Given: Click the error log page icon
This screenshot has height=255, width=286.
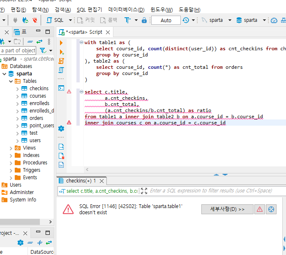Looking at the screenshot, I should point(61,156).
